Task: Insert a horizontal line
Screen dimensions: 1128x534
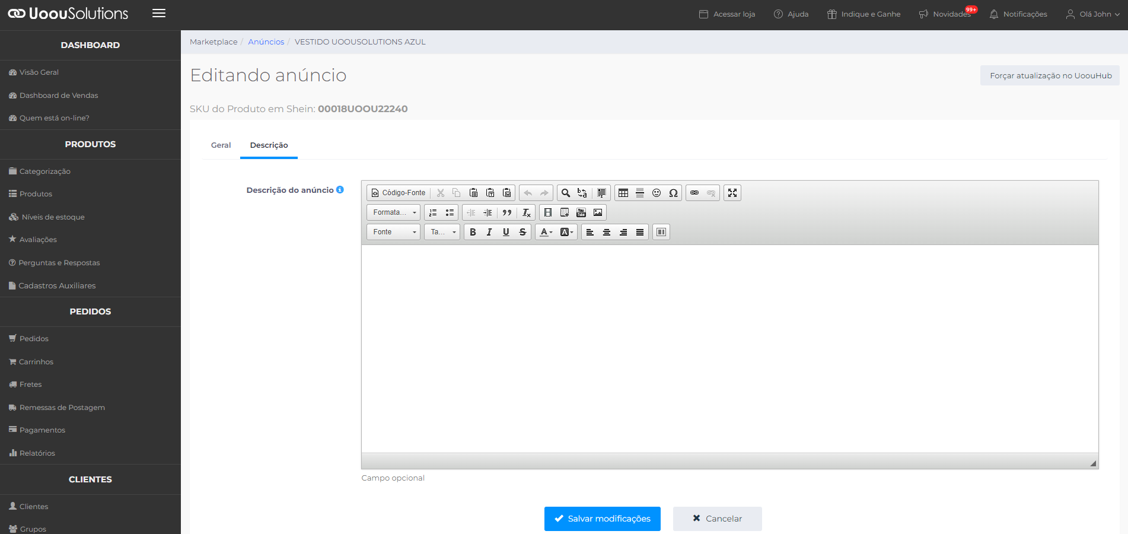Action: 640,193
